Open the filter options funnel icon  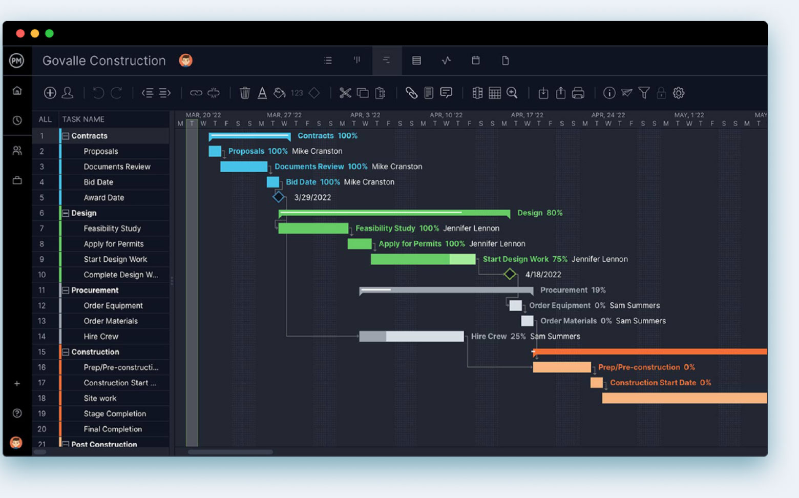click(x=644, y=93)
